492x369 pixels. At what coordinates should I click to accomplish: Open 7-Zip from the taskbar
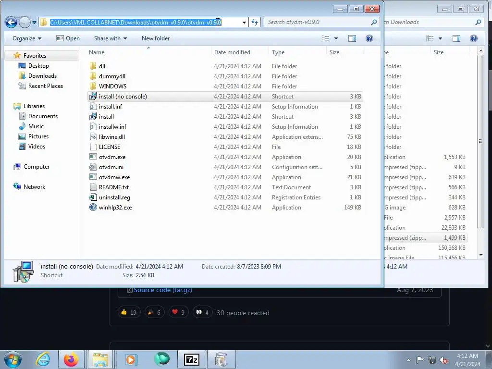191,359
